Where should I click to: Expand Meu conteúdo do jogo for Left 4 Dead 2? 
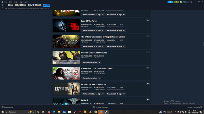tap(116, 15)
